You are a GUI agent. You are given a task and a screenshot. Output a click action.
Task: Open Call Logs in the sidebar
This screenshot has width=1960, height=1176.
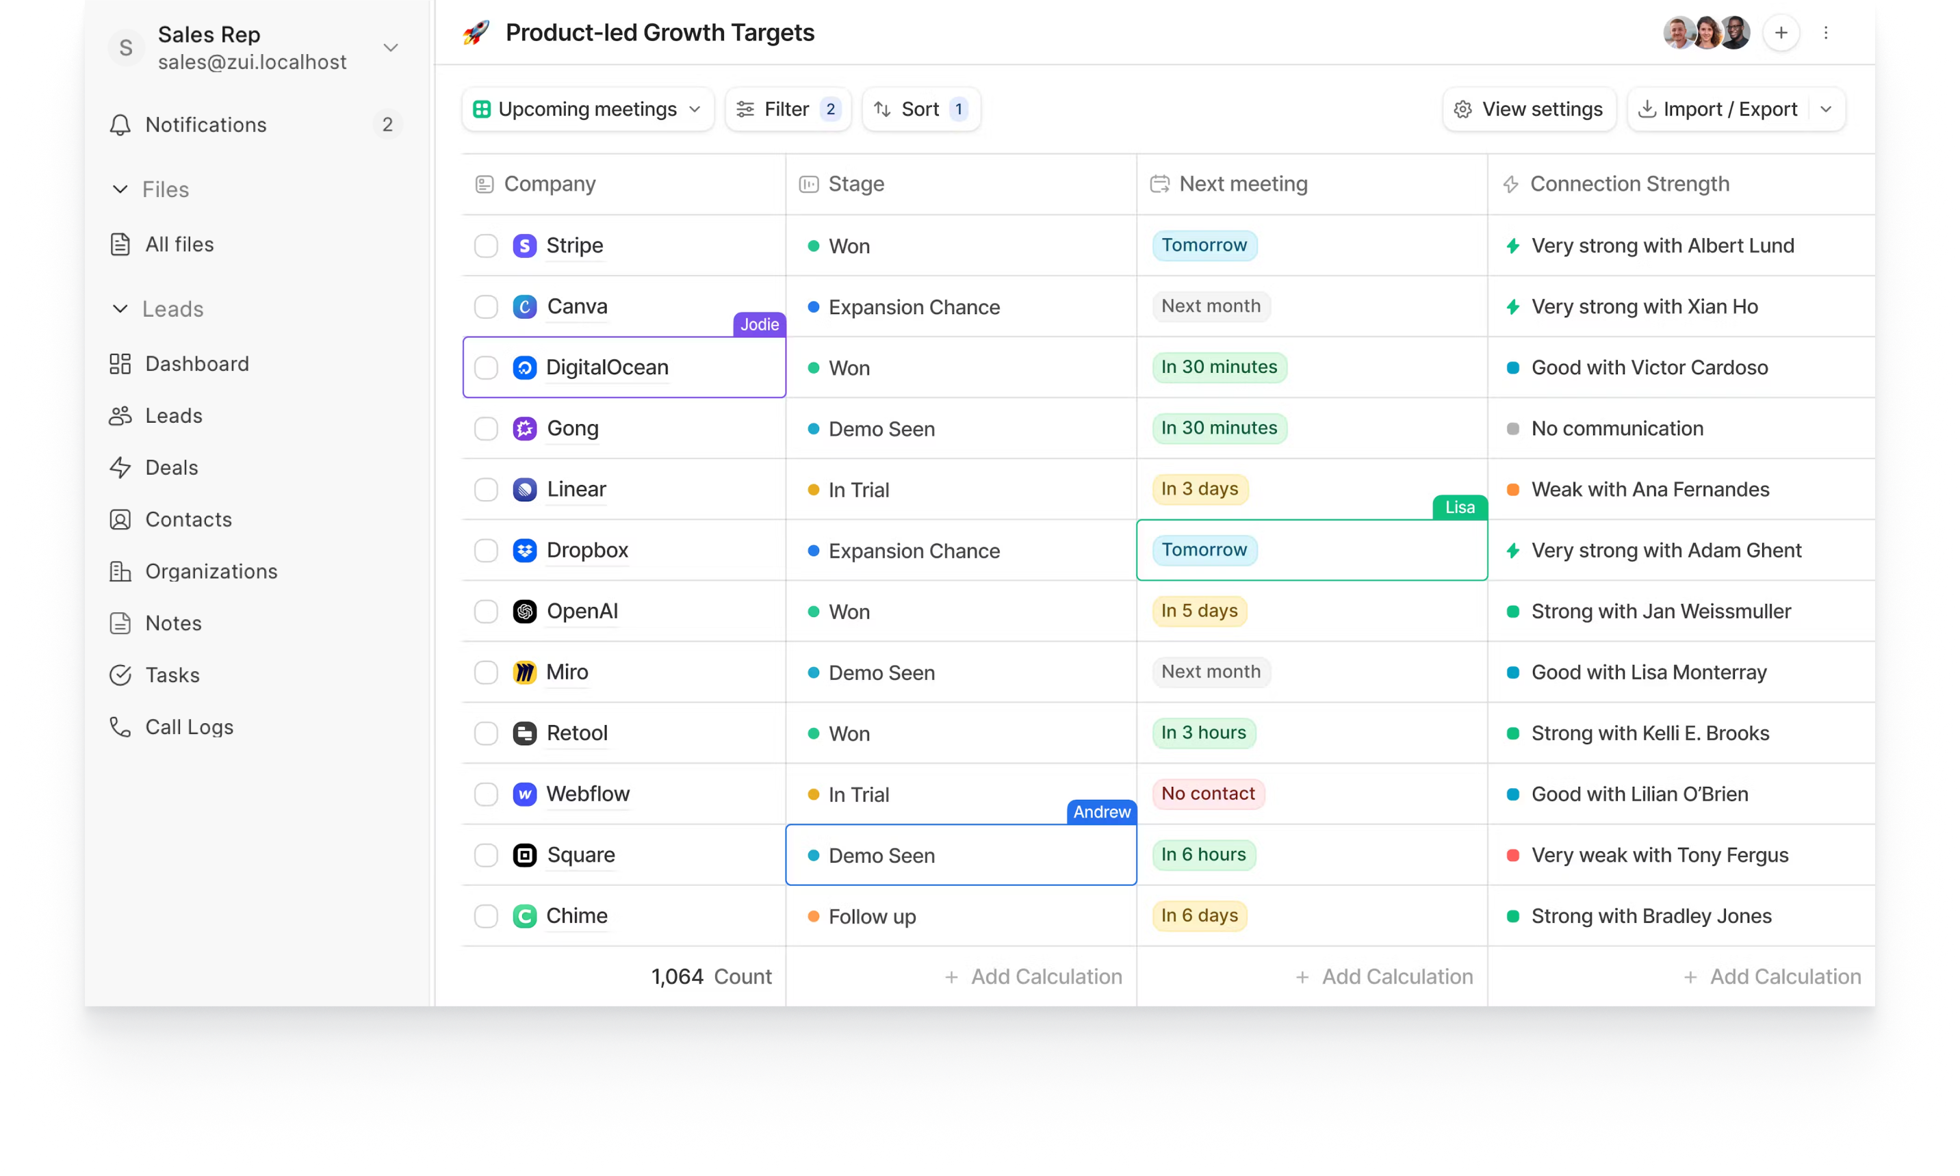189,727
